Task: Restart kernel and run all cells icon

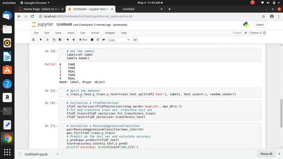Action: 103,40
